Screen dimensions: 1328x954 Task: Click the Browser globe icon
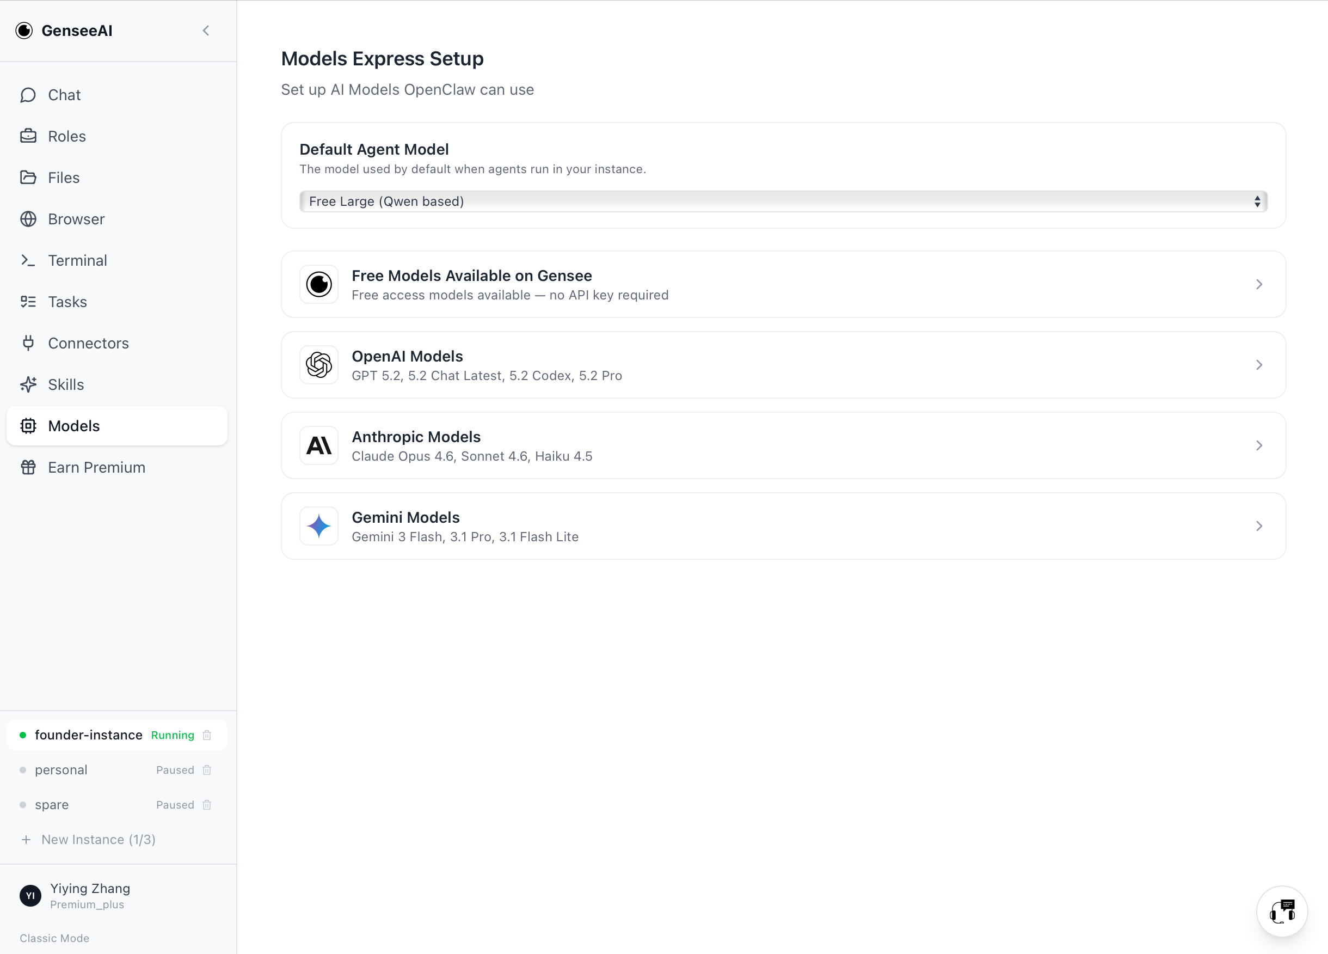click(28, 219)
